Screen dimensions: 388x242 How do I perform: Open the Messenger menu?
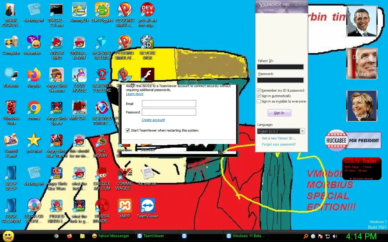click(x=266, y=10)
